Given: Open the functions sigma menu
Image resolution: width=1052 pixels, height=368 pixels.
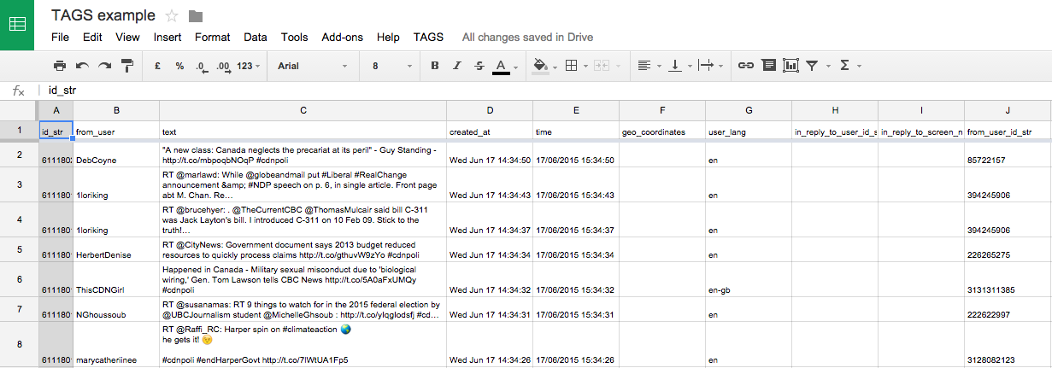Looking at the screenshot, I should point(849,65).
